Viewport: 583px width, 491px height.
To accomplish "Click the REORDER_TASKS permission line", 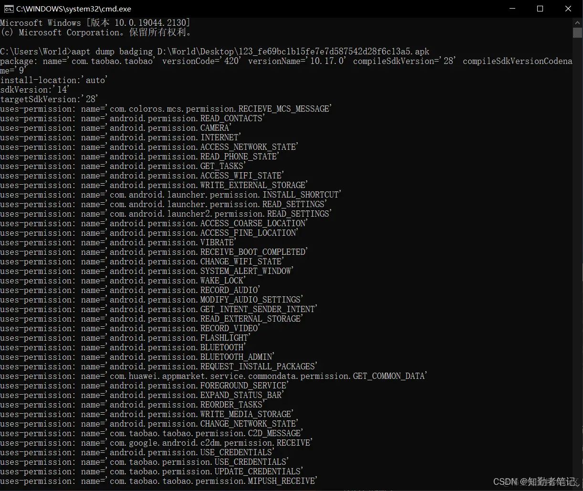I will click(x=133, y=405).
